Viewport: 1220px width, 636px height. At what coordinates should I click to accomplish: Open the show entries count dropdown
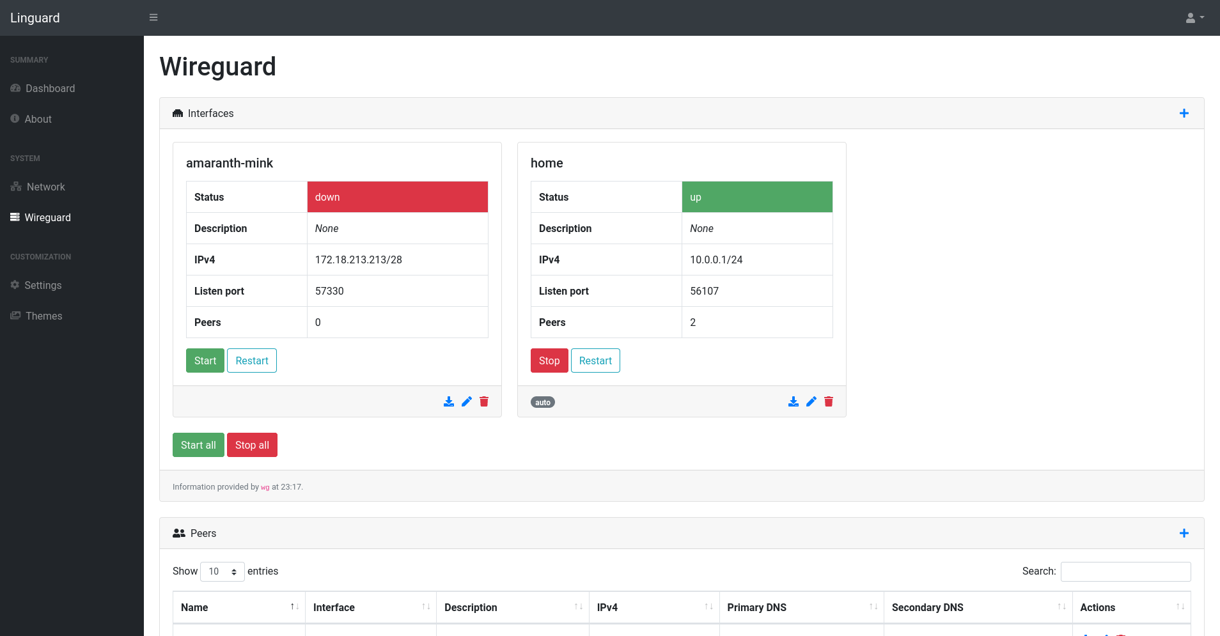[x=223, y=571]
